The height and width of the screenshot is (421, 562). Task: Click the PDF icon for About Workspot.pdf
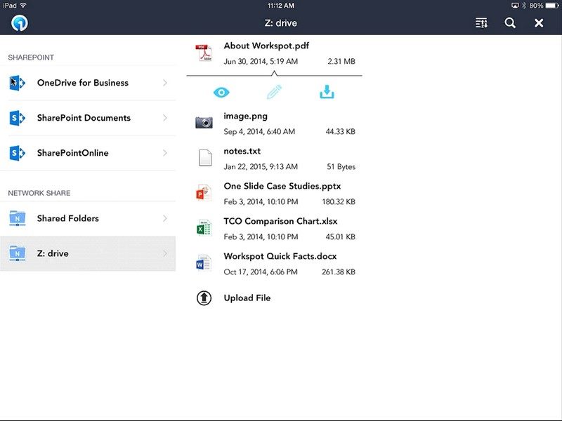204,53
